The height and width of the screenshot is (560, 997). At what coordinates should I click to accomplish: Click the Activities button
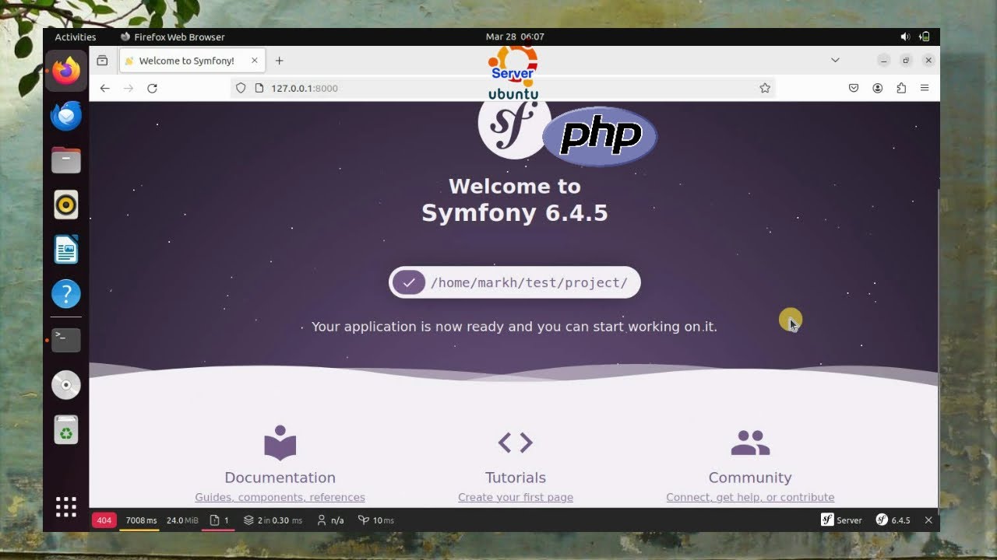point(76,37)
